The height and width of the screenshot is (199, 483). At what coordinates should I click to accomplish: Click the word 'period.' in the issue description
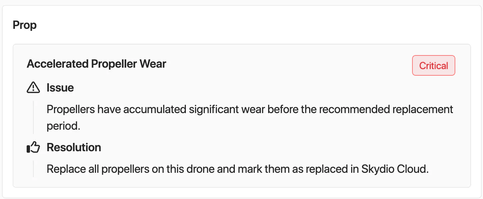point(63,126)
